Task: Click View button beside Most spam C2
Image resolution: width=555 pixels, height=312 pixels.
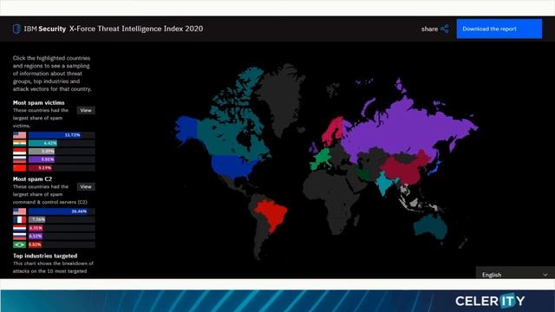Action: coord(86,186)
